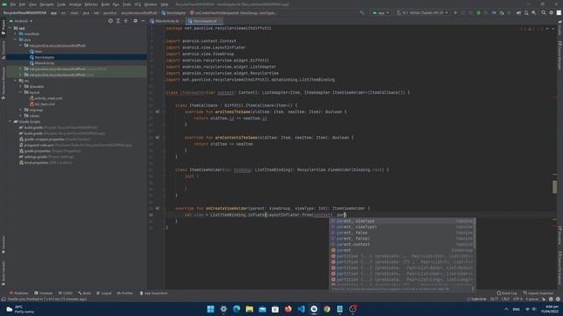563x316 pixels.
Task: Open the Profiler tool window
Action: 125,293
